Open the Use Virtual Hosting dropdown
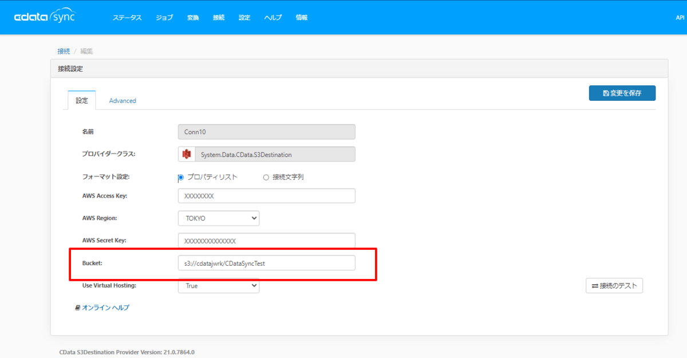687x358 pixels. 219,285
